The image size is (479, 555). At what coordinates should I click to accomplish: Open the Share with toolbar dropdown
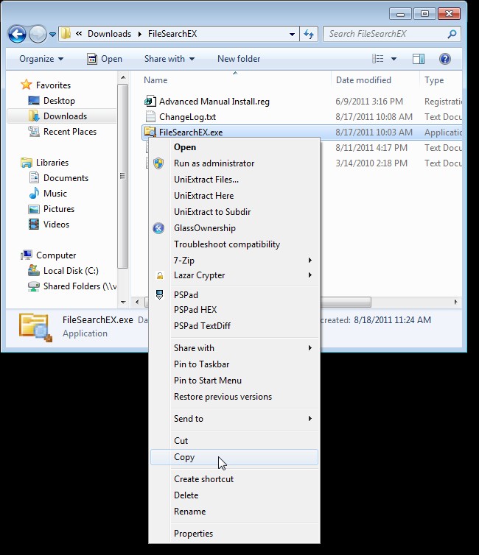click(169, 59)
